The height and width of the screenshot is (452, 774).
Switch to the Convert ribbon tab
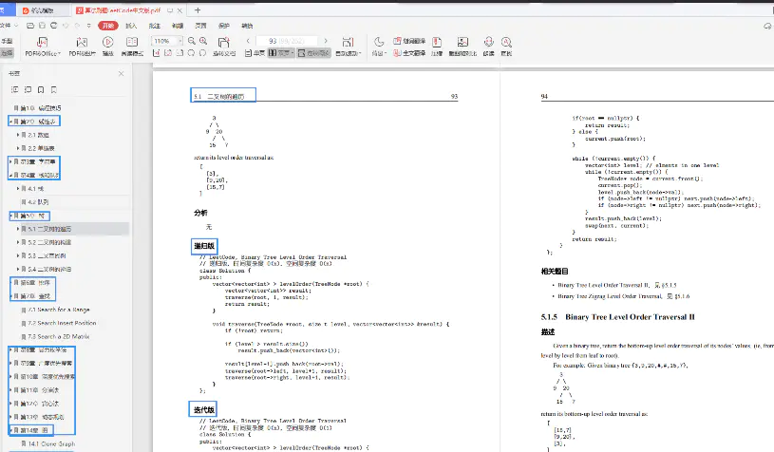[247, 26]
